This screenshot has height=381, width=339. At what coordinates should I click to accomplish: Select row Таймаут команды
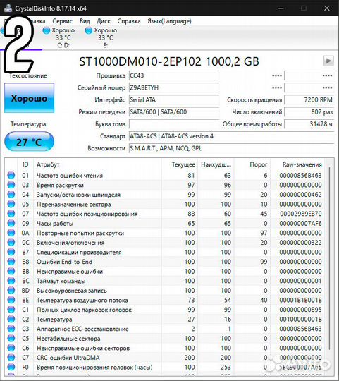click(165, 281)
